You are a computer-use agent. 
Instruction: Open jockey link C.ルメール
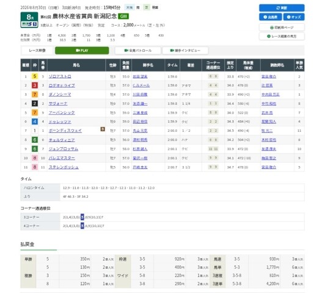[x=141, y=85]
